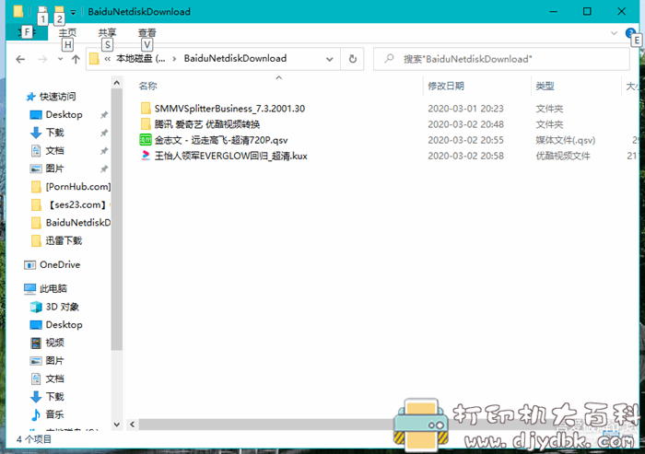Click the pin icon beside 下载

(104, 133)
